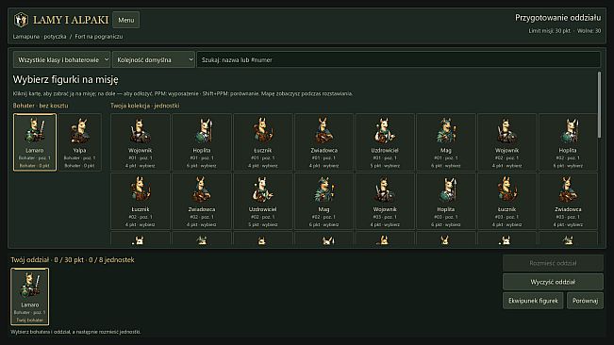614x345 pixels.
Task: Pick the Wojownik #01 unit figure
Action: (141, 142)
